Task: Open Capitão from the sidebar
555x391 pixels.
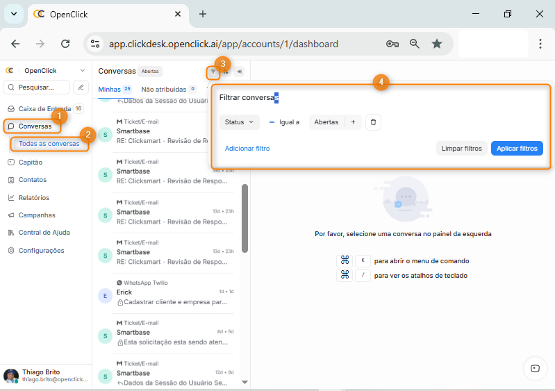Action: tap(30, 162)
